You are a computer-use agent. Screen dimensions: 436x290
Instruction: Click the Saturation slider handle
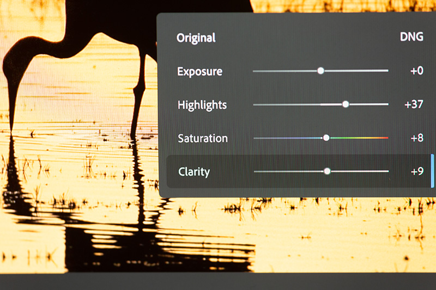(x=326, y=138)
